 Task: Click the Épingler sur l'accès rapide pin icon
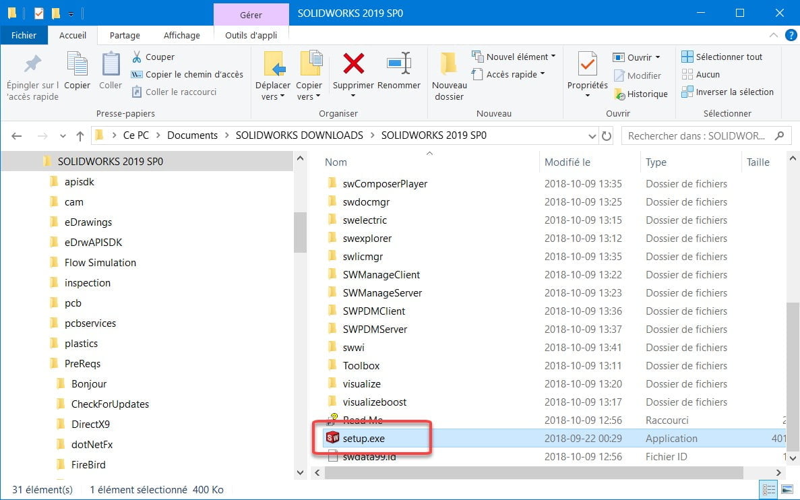[32, 64]
